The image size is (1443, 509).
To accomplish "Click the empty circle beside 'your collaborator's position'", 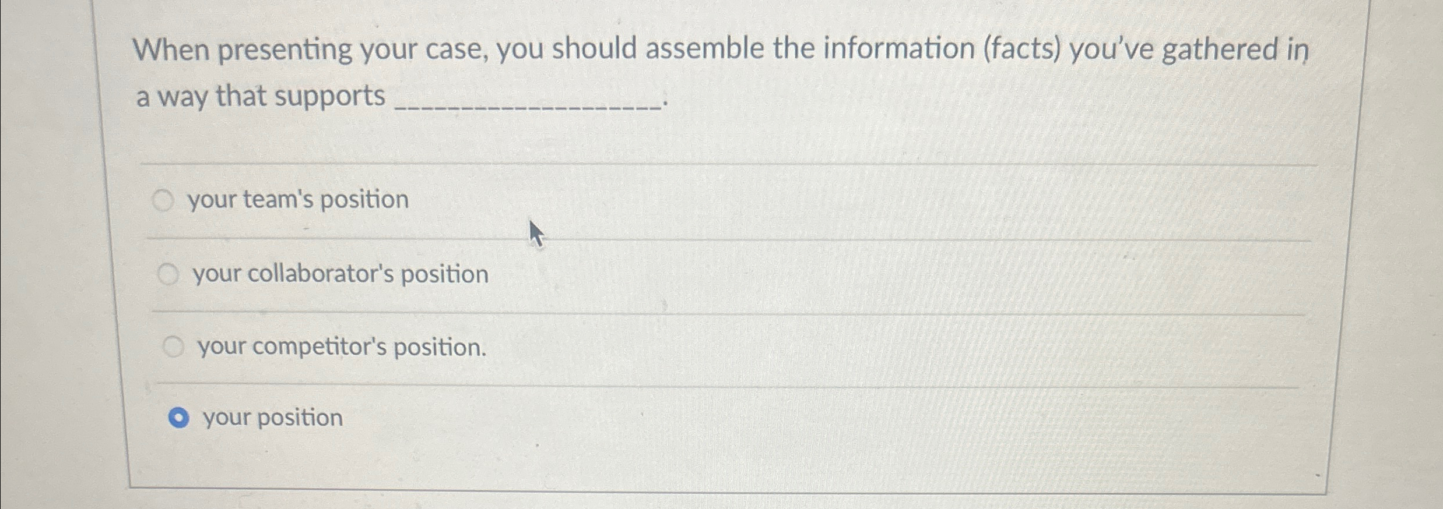I will (x=169, y=273).
